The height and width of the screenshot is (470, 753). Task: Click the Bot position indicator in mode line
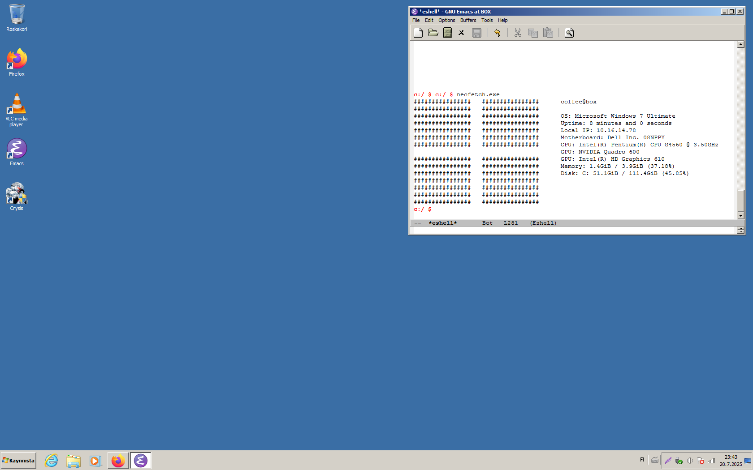click(x=487, y=223)
